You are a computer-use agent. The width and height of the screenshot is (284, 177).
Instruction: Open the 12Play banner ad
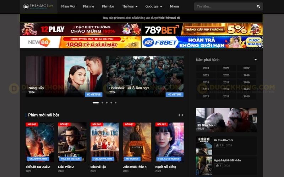coord(81,29)
